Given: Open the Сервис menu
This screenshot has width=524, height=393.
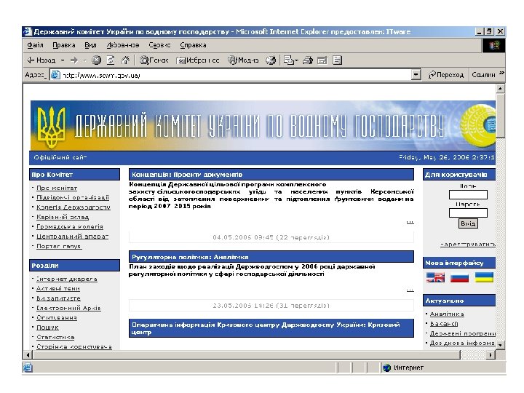Looking at the screenshot, I should point(159,45).
